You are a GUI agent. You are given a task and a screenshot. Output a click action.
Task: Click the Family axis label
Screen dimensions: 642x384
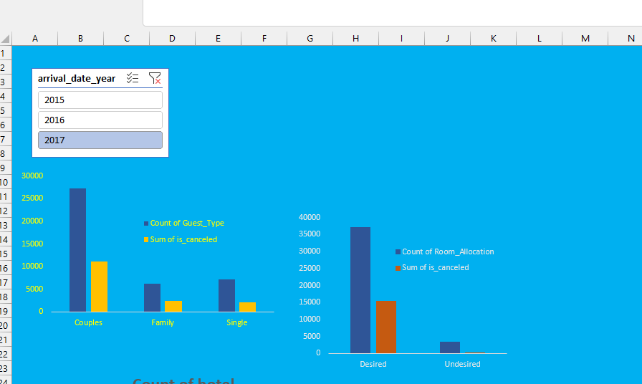coord(163,322)
